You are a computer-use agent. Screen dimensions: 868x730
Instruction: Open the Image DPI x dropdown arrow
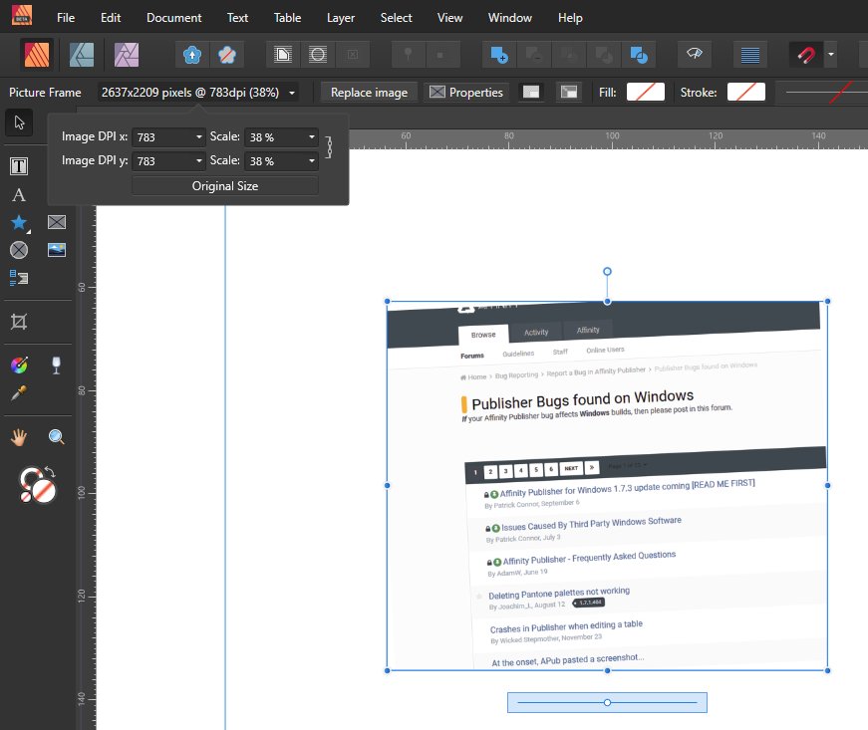[x=198, y=136]
